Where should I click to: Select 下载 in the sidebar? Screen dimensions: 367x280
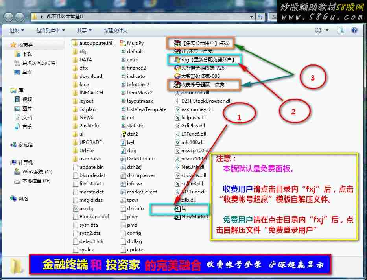click(x=27, y=54)
